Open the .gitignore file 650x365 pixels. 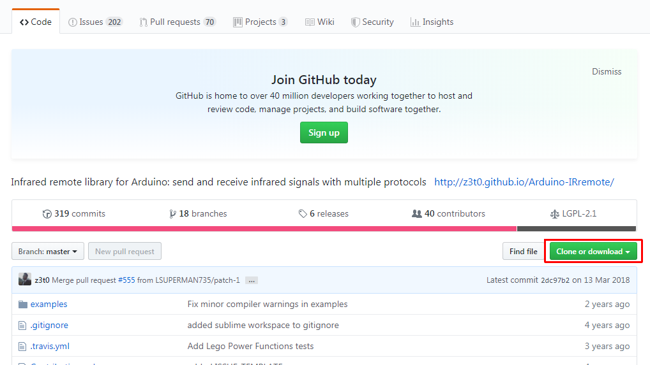(49, 326)
